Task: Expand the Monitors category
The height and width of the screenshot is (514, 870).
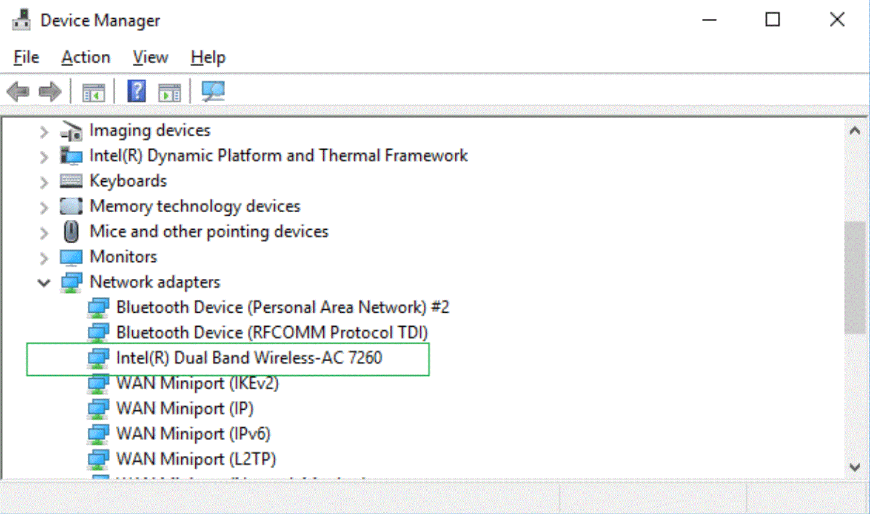Action: point(44,258)
